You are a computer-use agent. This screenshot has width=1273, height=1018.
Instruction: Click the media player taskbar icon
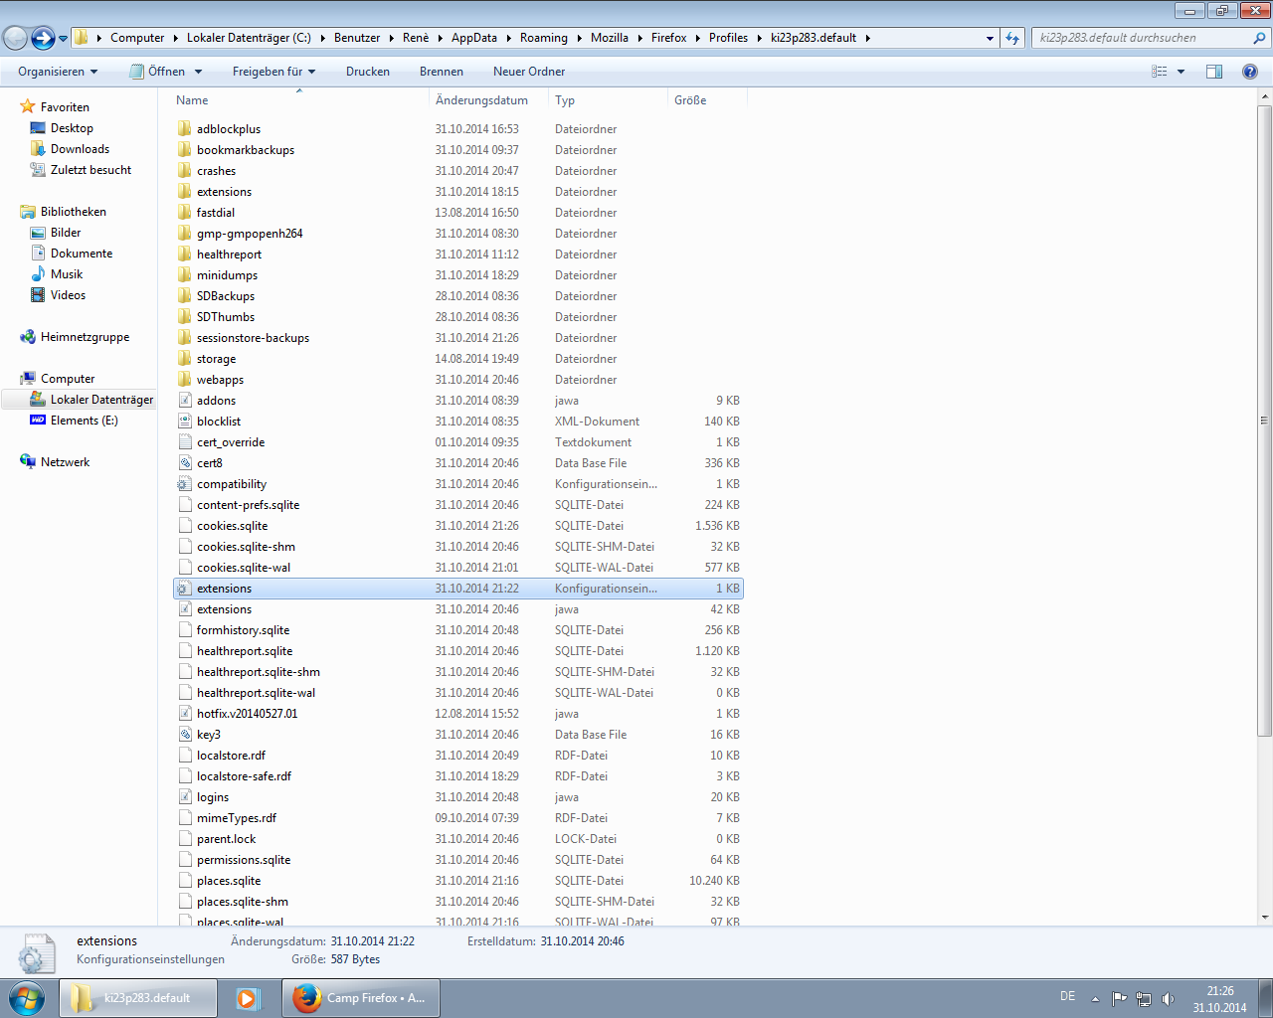tap(248, 998)
